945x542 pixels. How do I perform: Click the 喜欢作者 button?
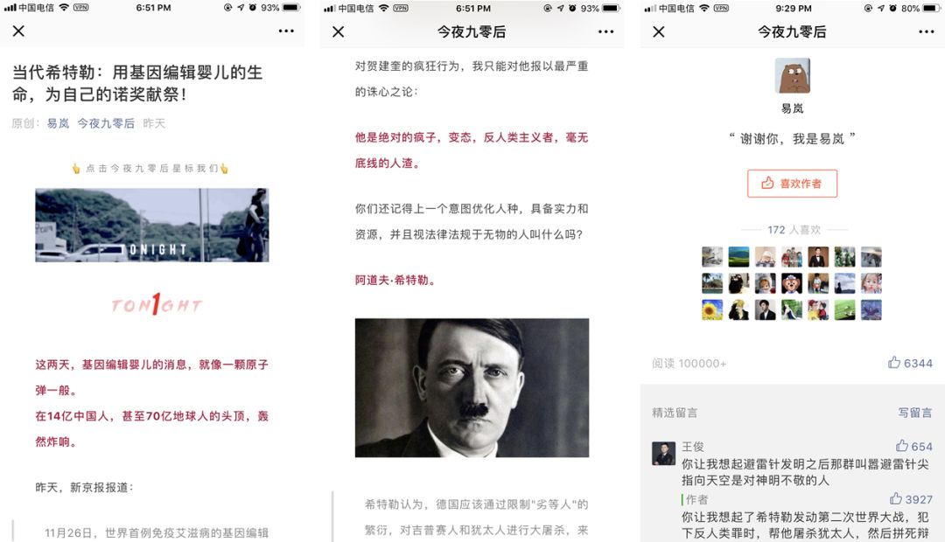792,184
